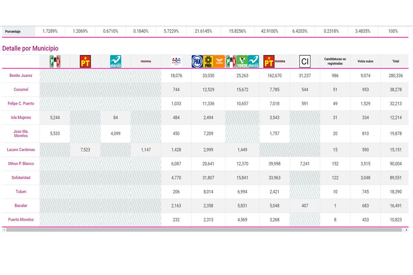Click the standalone Nueva Alianza logo header

pos(115,61)
